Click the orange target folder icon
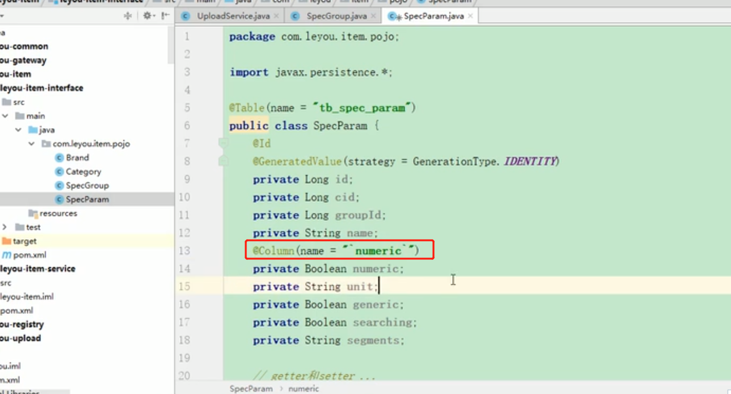 7,241
